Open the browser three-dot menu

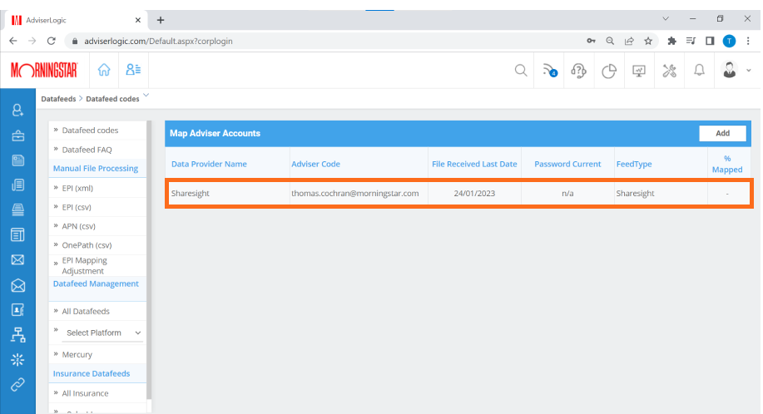[748, 42]
